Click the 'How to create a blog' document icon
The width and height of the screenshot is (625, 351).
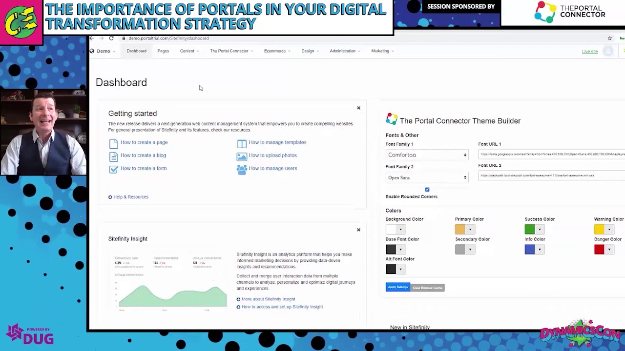113,155
